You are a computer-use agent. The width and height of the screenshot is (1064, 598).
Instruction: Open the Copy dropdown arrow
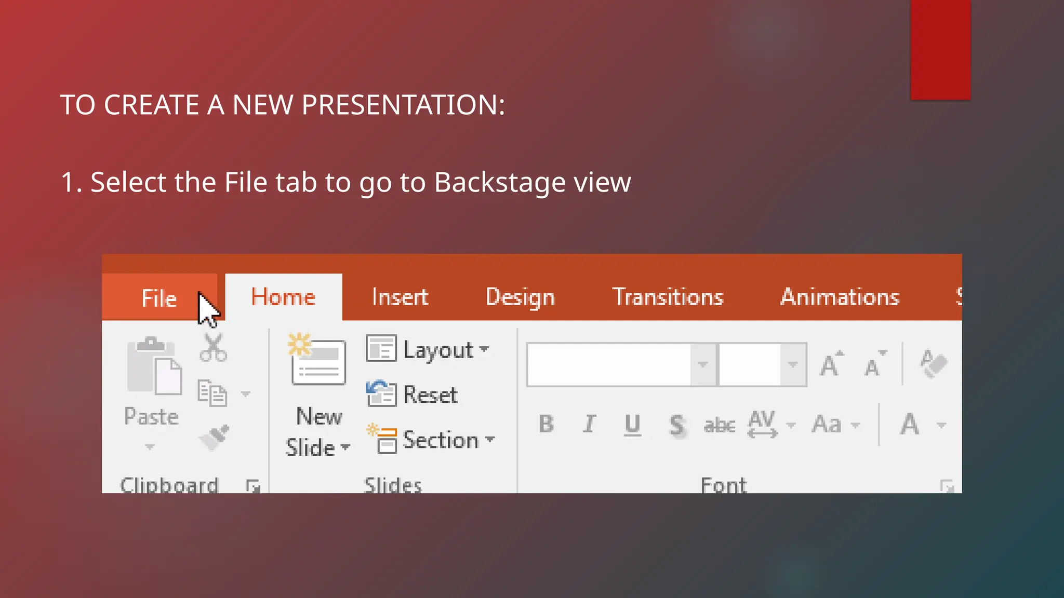tap(246, 394)
